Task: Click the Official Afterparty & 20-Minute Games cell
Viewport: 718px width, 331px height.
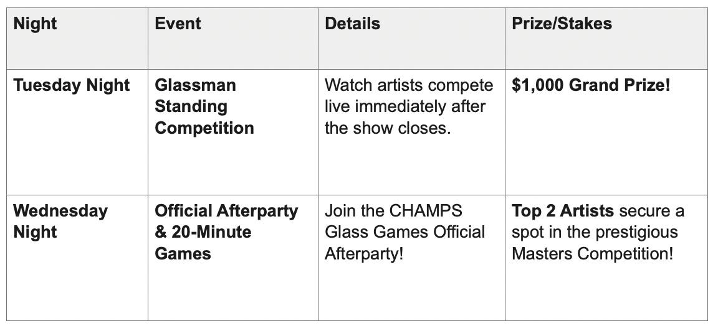Action: coord(226,232)
